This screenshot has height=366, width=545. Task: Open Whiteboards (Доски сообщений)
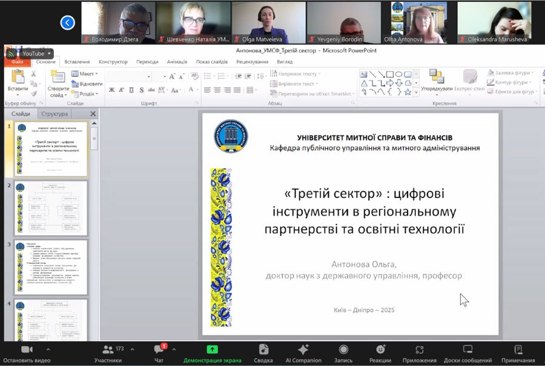467,354
